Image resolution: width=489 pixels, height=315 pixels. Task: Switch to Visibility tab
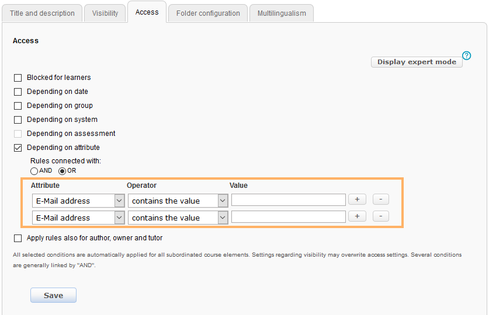click(105, 13)
